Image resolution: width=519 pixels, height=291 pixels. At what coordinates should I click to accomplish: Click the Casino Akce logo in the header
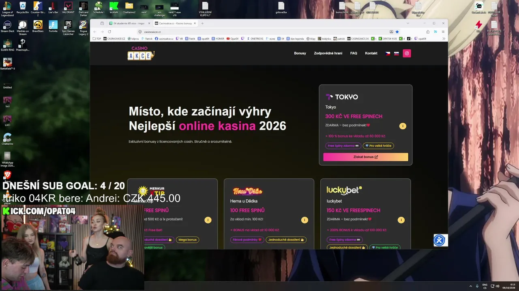click(x=141, y=53)
